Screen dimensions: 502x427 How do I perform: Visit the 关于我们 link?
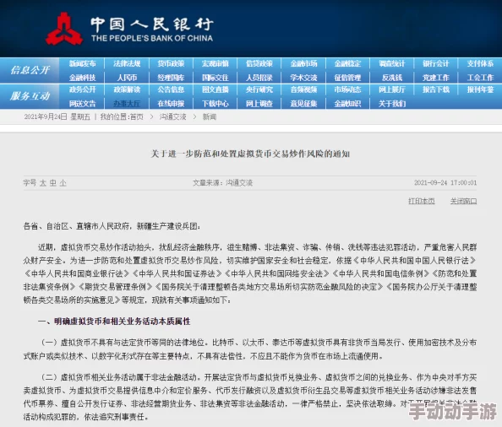[x=392, y=103]
